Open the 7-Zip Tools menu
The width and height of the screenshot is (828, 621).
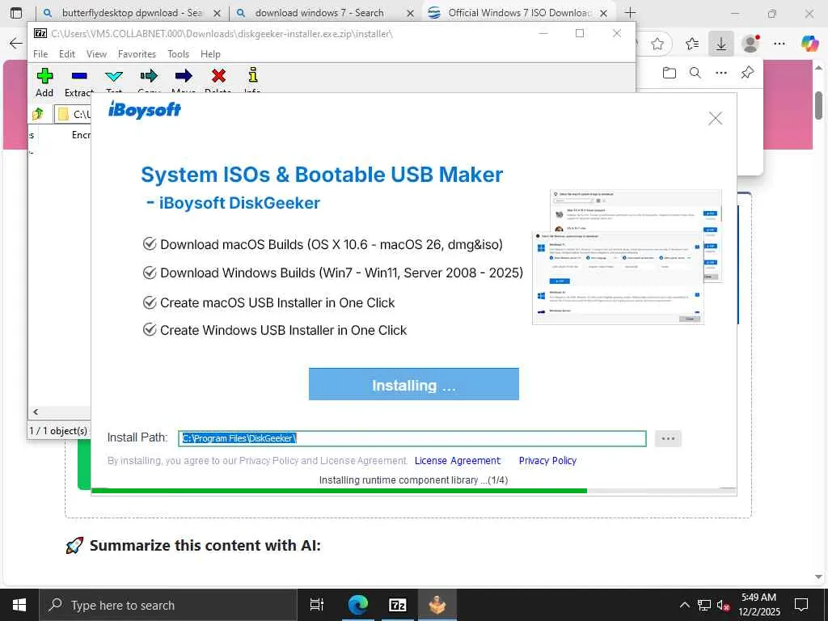pyautogui.click(x=178, y=54)
